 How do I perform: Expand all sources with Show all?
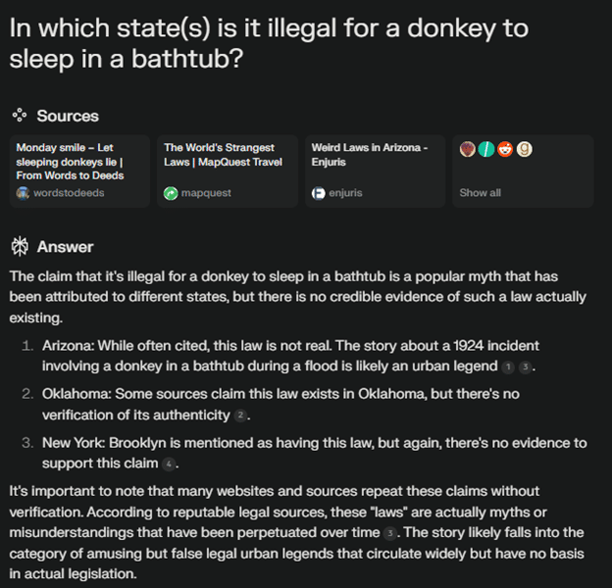tap(480, 193)
